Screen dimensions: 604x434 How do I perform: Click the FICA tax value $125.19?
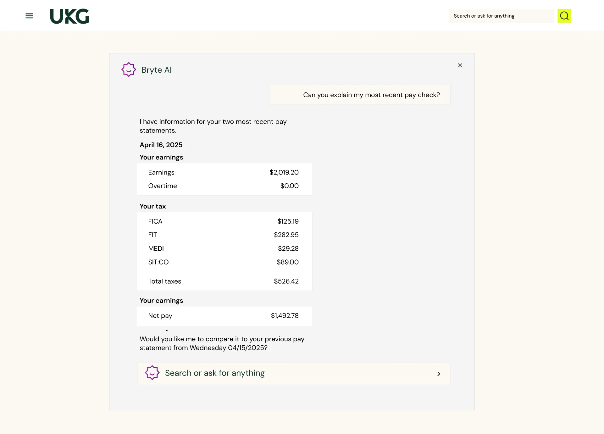288,221
